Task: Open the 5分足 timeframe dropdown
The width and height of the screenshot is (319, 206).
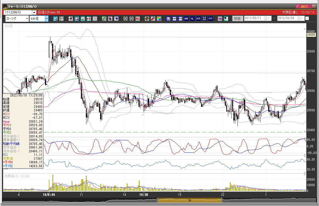Action: [x=47, y=18]
